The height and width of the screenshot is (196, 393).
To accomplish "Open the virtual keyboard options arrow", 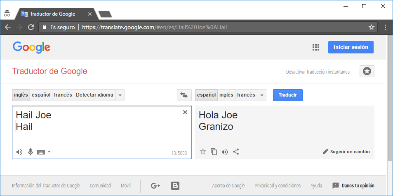I will [49, 152].
